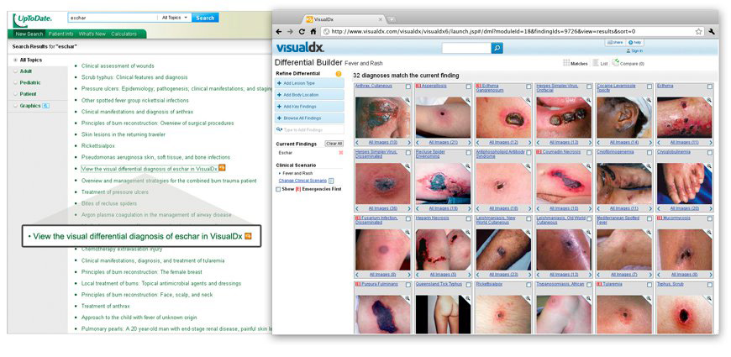Remove the Eschar finding with red X
Screen dimensions: 731x357
(340, 153)
